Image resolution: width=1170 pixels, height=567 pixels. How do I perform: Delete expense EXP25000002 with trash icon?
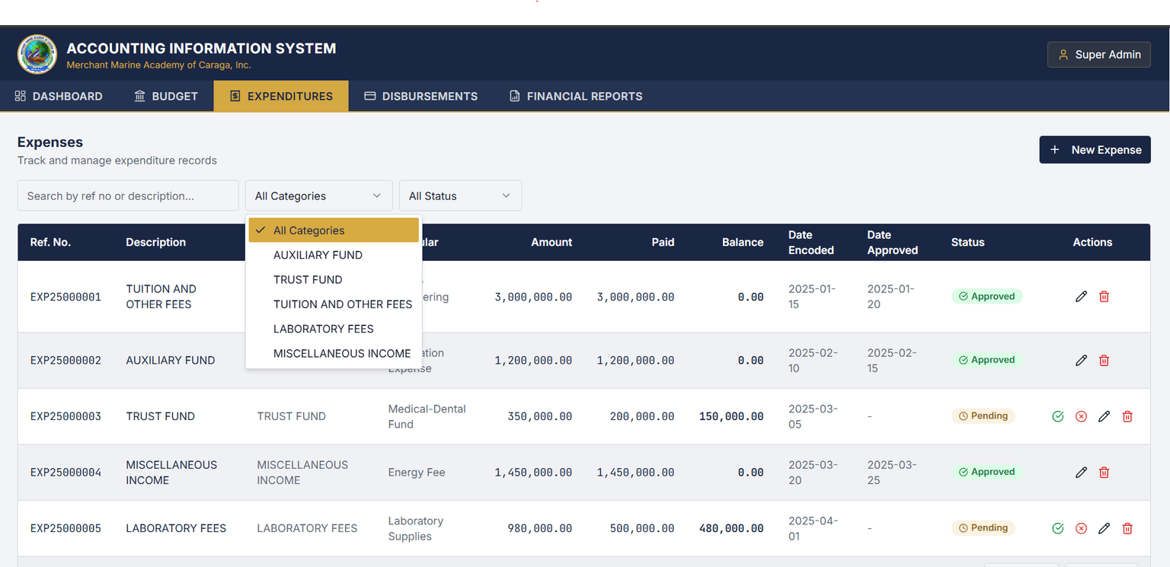[1104, 360]
